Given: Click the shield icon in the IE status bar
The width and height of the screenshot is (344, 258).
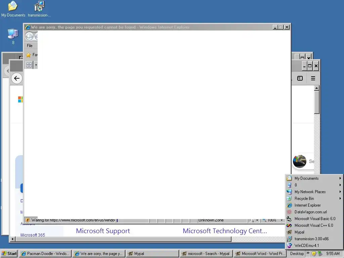Looking at the screenshot, I should (28, 220).
